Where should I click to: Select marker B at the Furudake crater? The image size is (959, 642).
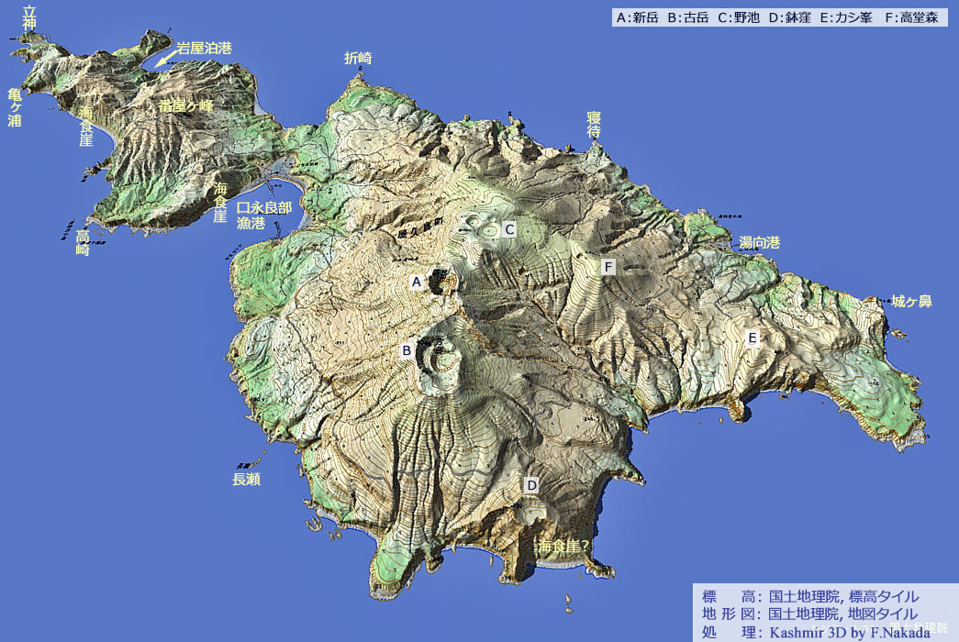(406, 349)
